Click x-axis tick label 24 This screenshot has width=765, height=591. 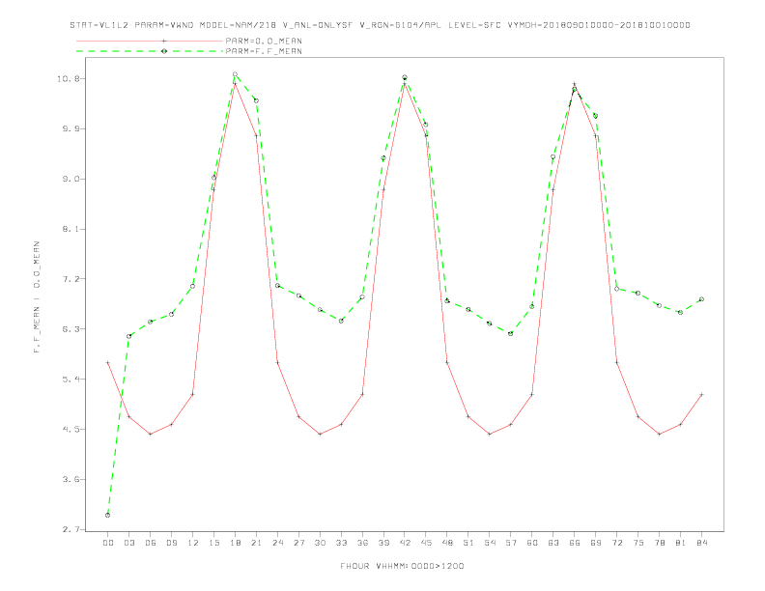coord(277,543)
